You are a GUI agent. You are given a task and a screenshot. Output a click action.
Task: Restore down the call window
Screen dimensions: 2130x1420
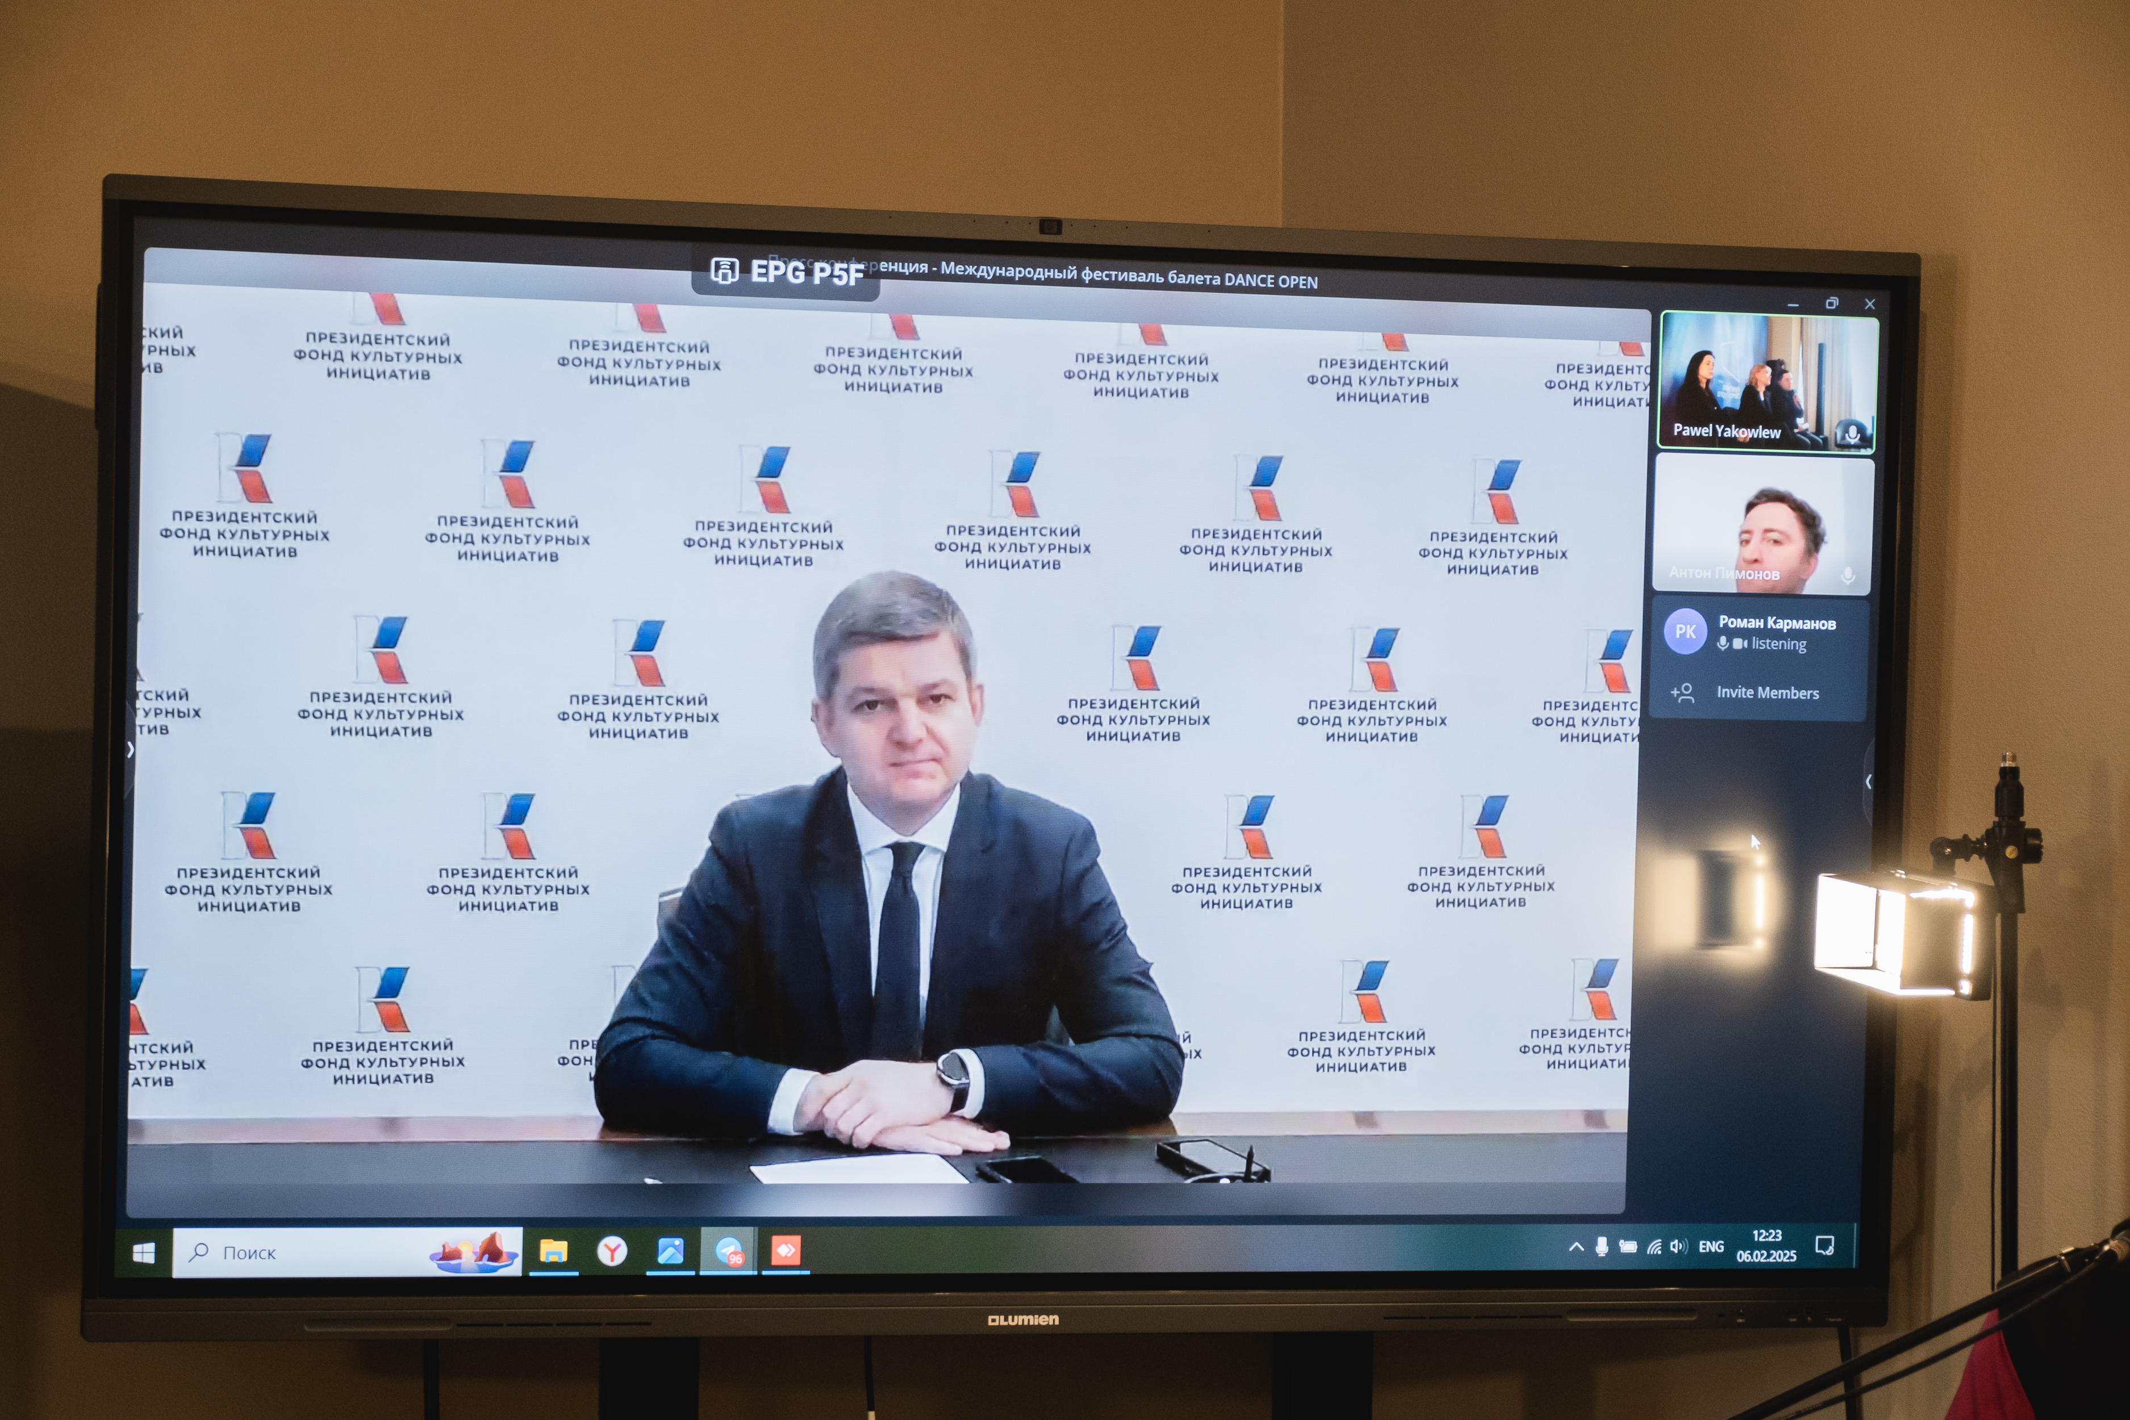click(1831, 303)
